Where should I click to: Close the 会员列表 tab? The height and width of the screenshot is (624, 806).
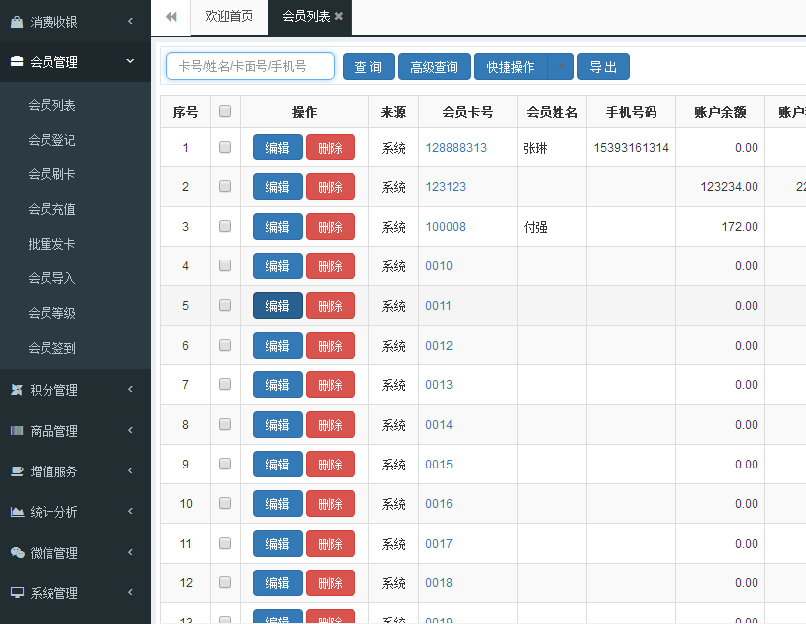click(339, 17)
